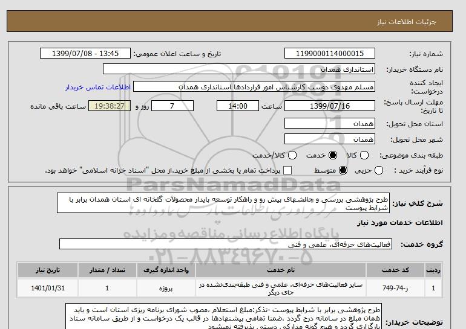Click the delivery province field همدان
Screen dimensions: 466x329
click(x=330, y=123)
